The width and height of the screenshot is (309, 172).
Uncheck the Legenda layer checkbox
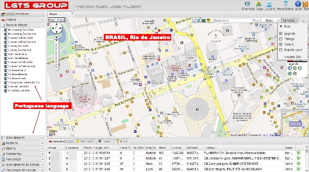click(281, 33)
